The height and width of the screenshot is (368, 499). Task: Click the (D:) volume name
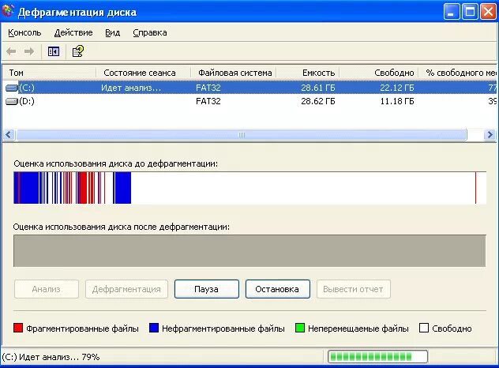pos(27,101)
